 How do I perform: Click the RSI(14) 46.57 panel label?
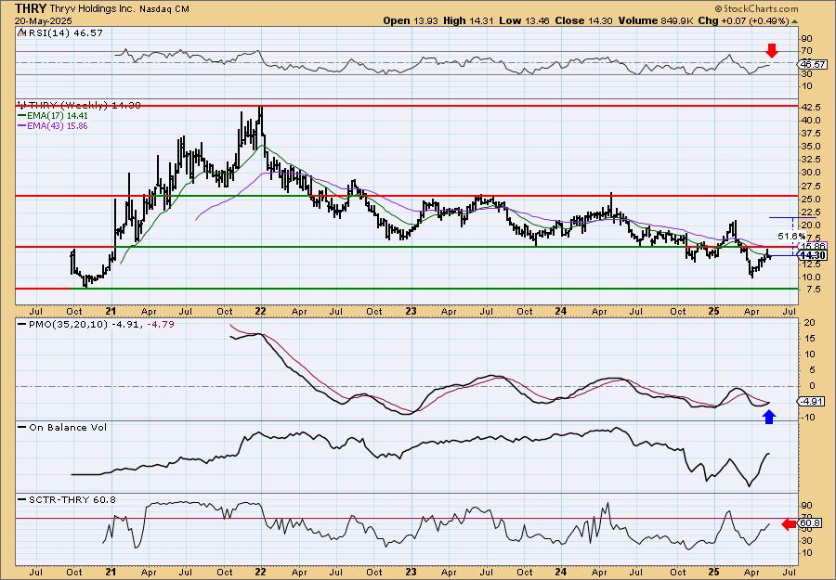(64, 32)
